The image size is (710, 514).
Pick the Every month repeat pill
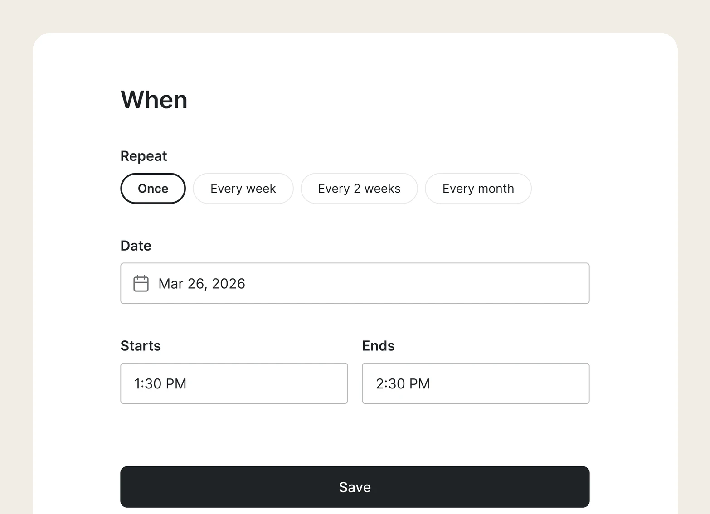[478, 189]
